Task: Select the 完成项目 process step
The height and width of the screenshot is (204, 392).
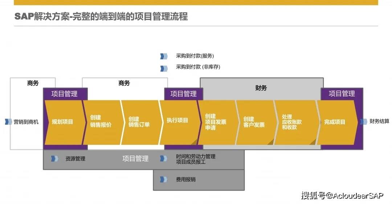Action: click(337, 122)
